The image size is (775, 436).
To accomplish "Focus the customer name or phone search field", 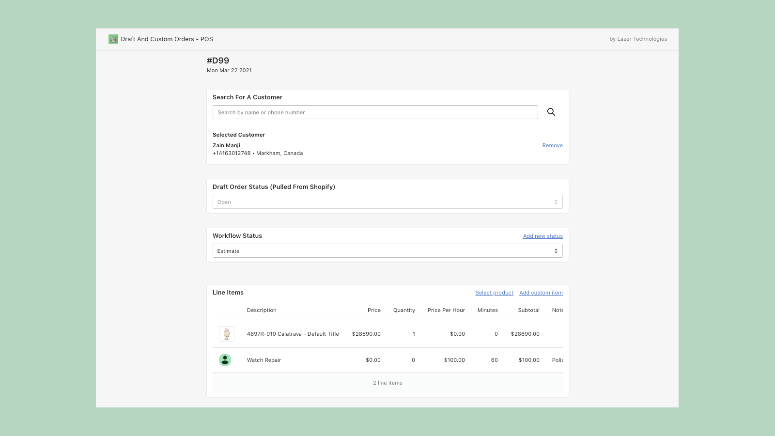I will [375, 112].
